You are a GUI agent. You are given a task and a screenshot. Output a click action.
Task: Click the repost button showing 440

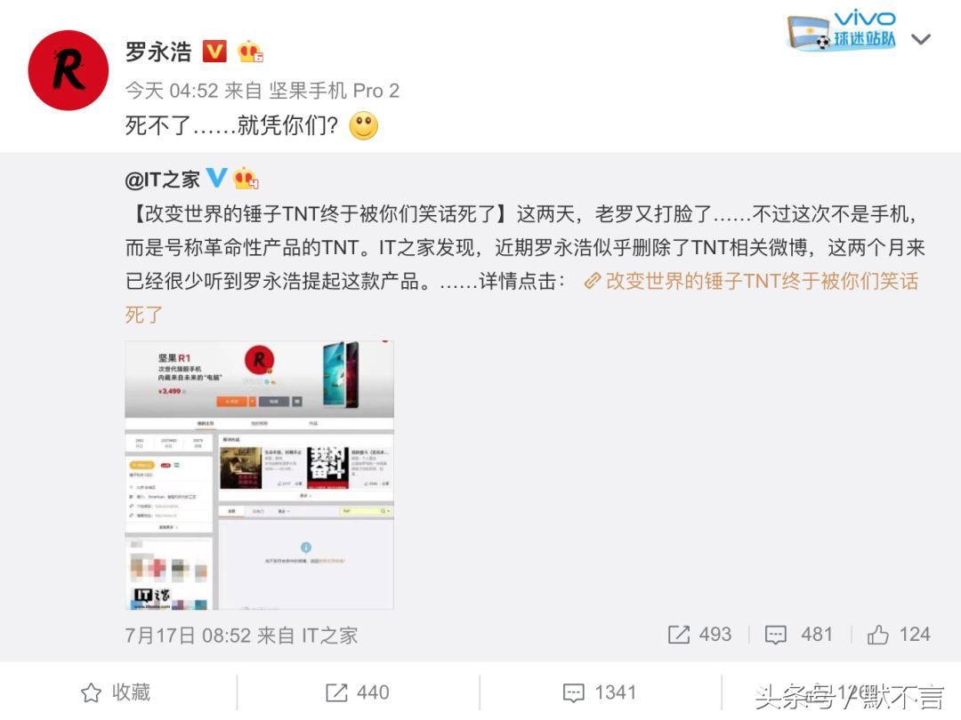[x=358, y=692]
